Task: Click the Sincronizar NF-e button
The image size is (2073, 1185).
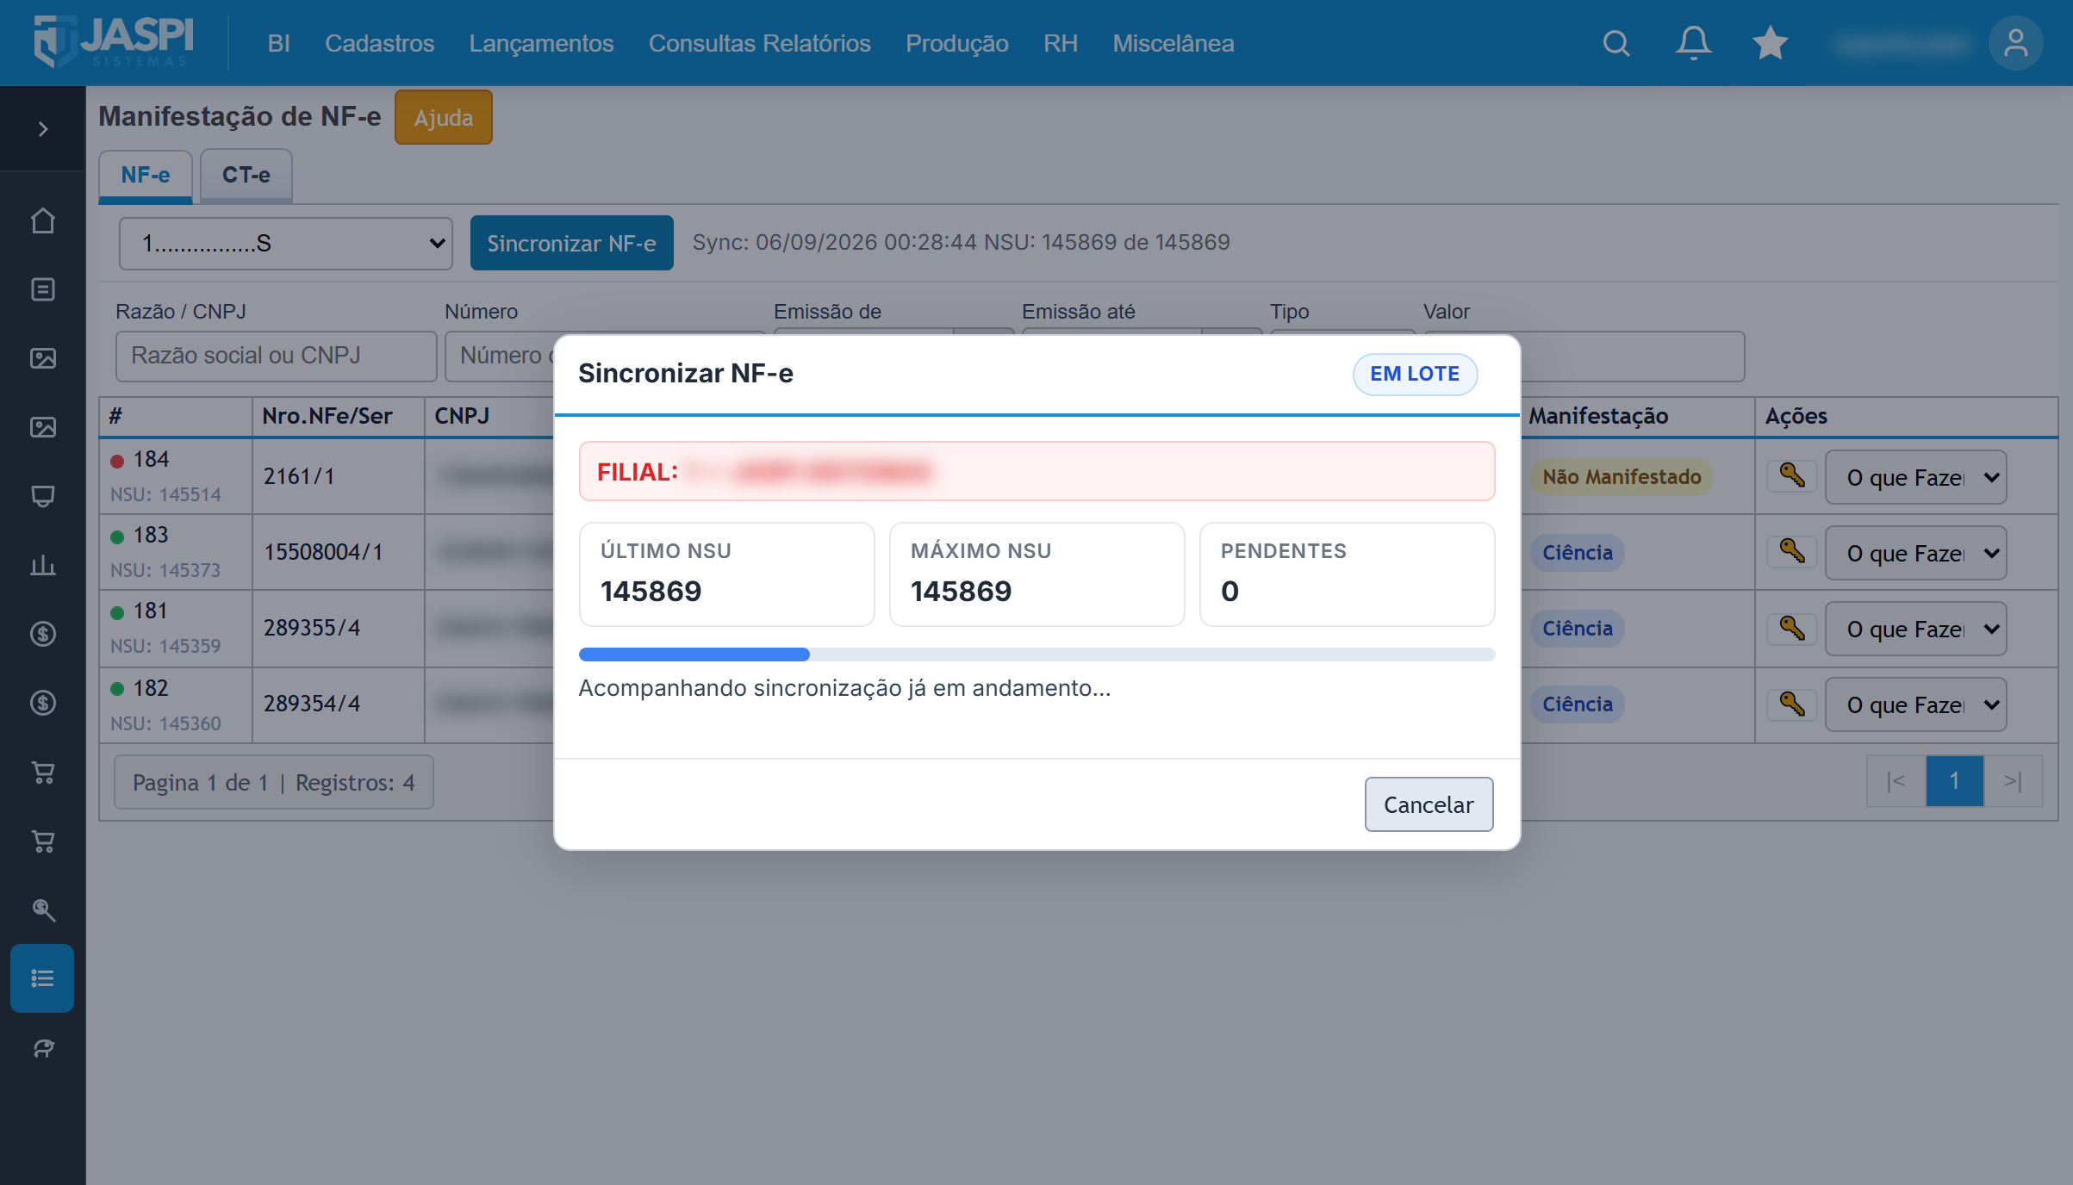Action: pyautogui.click(x=571, y=243)
